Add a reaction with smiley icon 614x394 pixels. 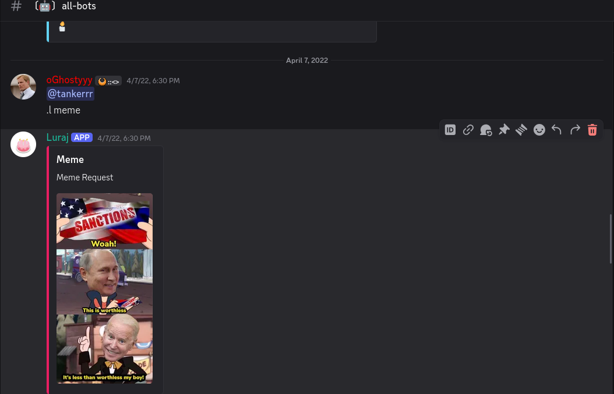pyautogui.click(x=539, y=130)
